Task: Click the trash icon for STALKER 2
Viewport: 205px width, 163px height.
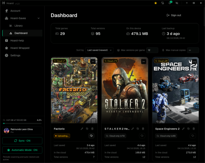Action: tap(143, 129)
